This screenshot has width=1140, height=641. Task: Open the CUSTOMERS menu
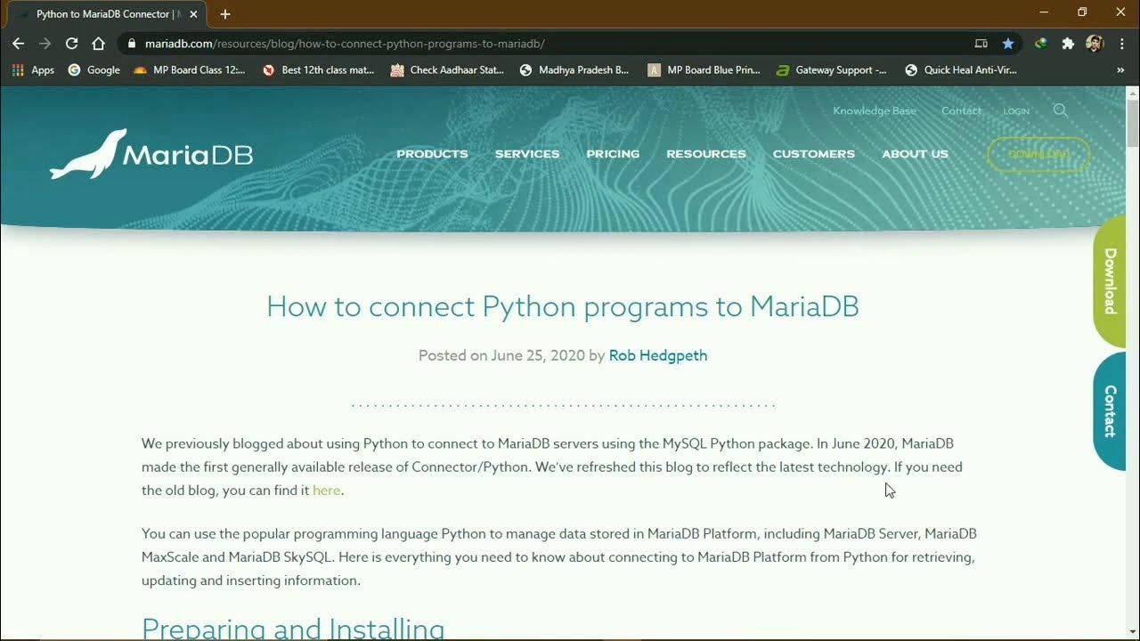pyautogui.click(x=814, y=154)
